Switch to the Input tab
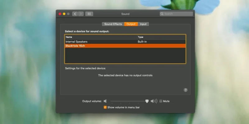This screenshot has width=249, height=124. point(143,24)
